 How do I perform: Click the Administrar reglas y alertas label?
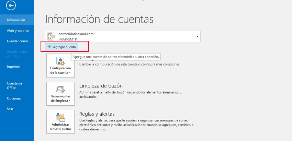pos(60,127)
